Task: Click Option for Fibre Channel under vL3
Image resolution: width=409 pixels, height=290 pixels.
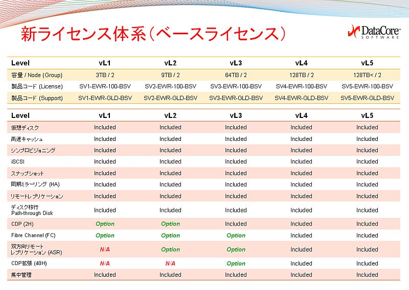Action: 236,235
